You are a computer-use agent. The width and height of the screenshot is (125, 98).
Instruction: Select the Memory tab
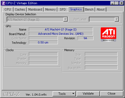(x=50, y=9)
